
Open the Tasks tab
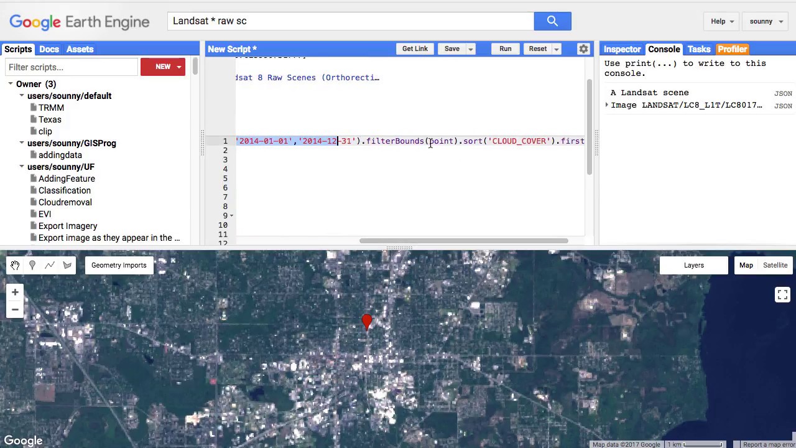pyautogui.click(x=698, y=49)
